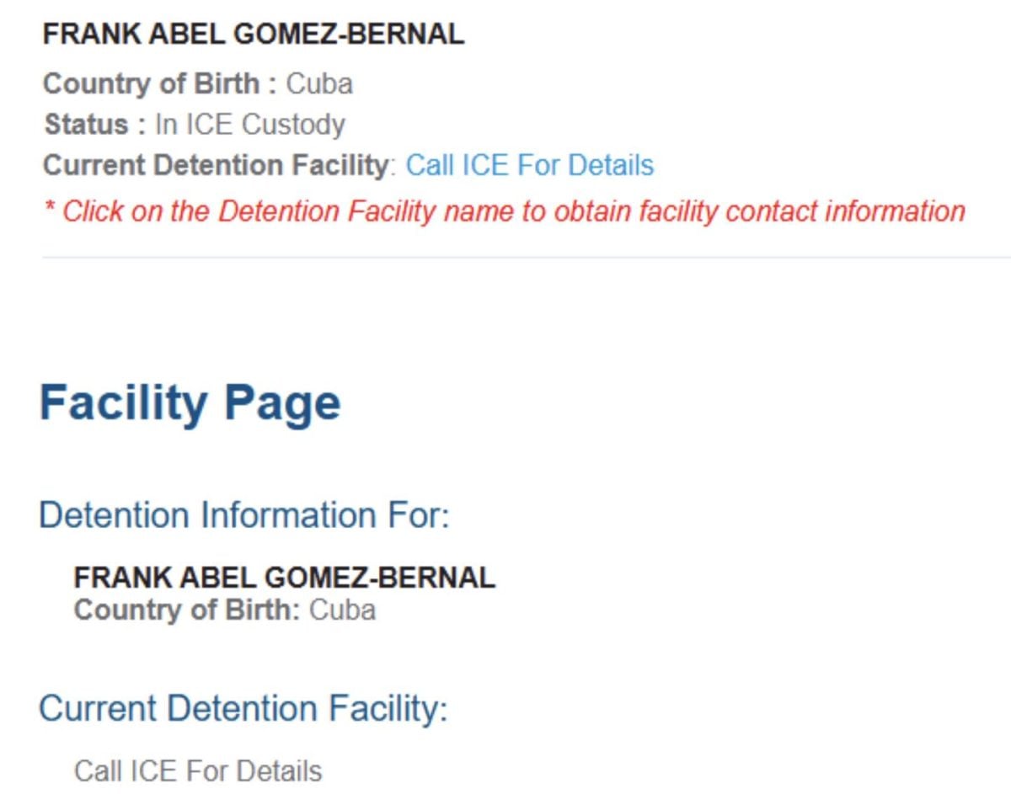1011x794 pixels.
Task: Click the Facility Page heading
Action: [190, 402]
